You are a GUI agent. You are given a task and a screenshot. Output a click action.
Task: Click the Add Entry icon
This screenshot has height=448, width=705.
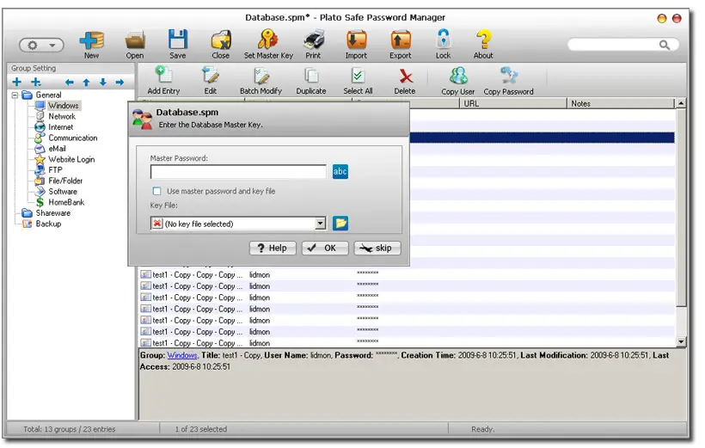(163, 80)
